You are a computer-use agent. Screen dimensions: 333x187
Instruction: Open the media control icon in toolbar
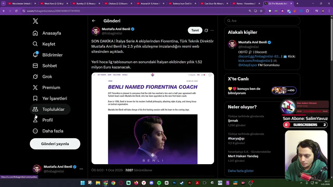(x=317, y=11)
